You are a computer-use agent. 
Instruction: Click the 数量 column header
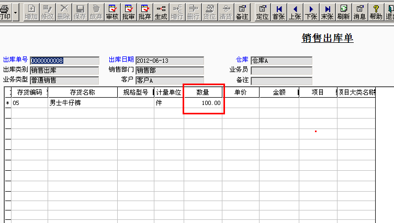tap(203, 92)
